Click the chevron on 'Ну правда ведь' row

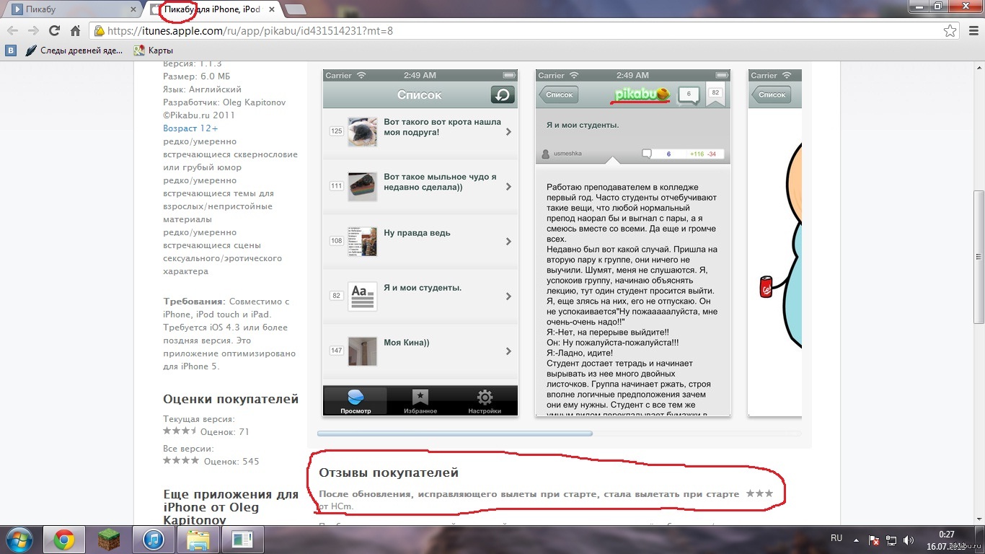pos(508,242)
